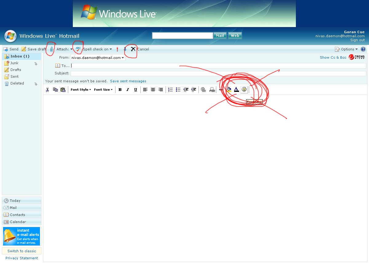369x263 pixels.
Task: Click the Insert hyperlink icon
Action: [203, 90]
